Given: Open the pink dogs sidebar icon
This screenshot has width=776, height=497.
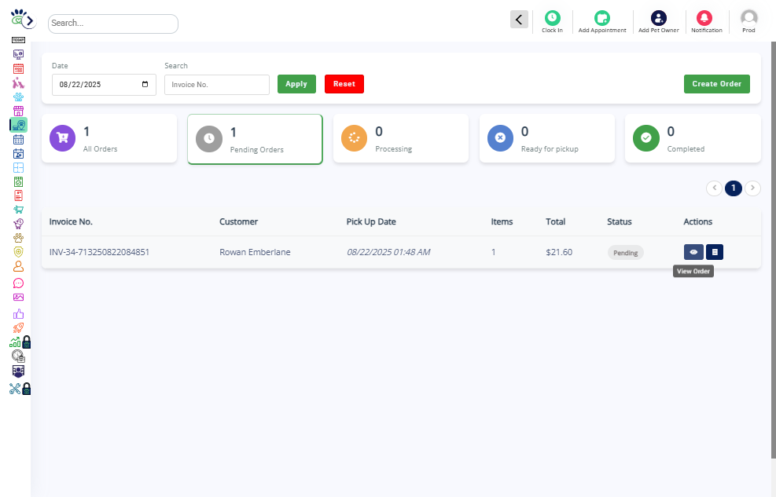Looking at the screenshot, I should point(18,82).
